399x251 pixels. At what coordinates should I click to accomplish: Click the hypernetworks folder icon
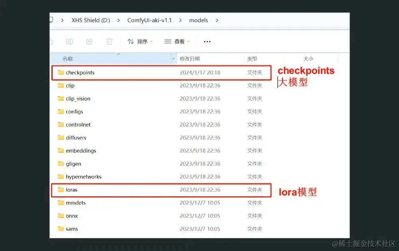pyautogui.click(x=61, y=176)
